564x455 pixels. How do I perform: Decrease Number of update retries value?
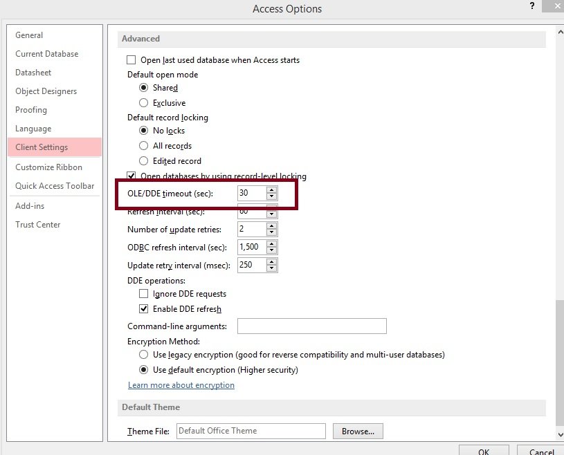coord(272,233)
